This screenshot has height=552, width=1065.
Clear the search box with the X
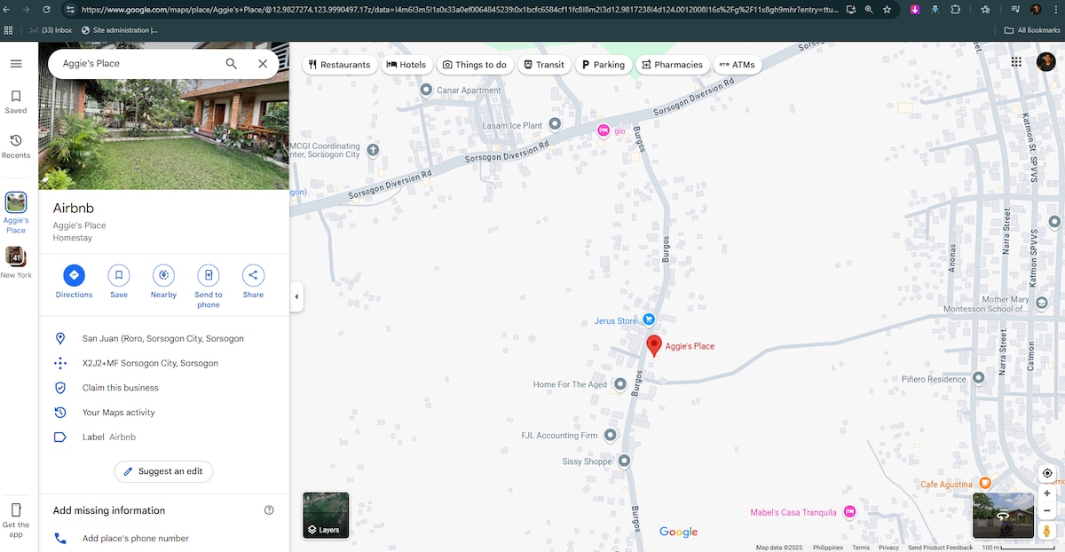coord(263,64)
